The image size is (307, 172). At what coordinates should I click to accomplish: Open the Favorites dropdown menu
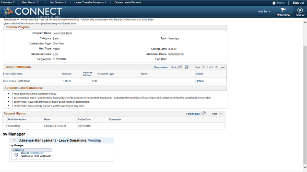click(x=8, y=2)
